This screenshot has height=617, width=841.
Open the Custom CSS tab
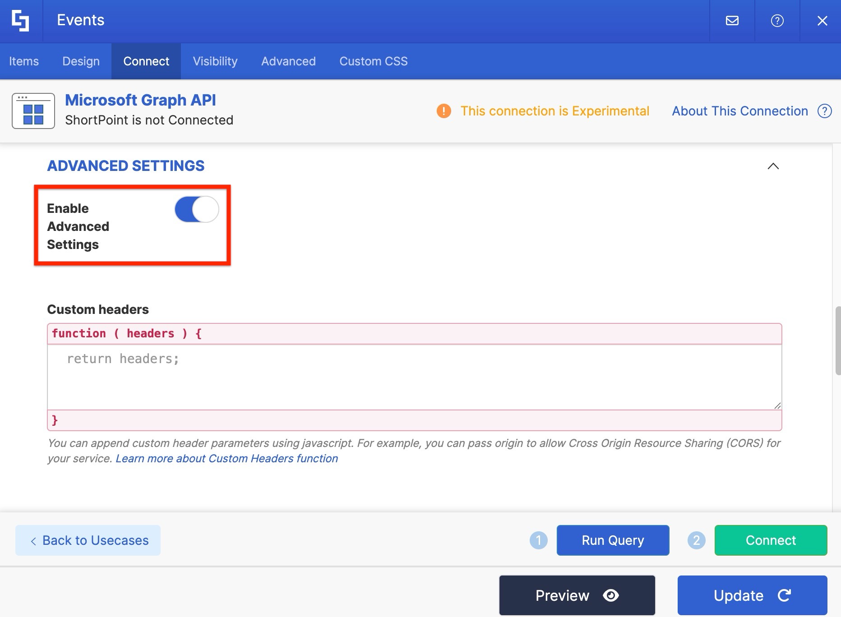click(374, 61)
